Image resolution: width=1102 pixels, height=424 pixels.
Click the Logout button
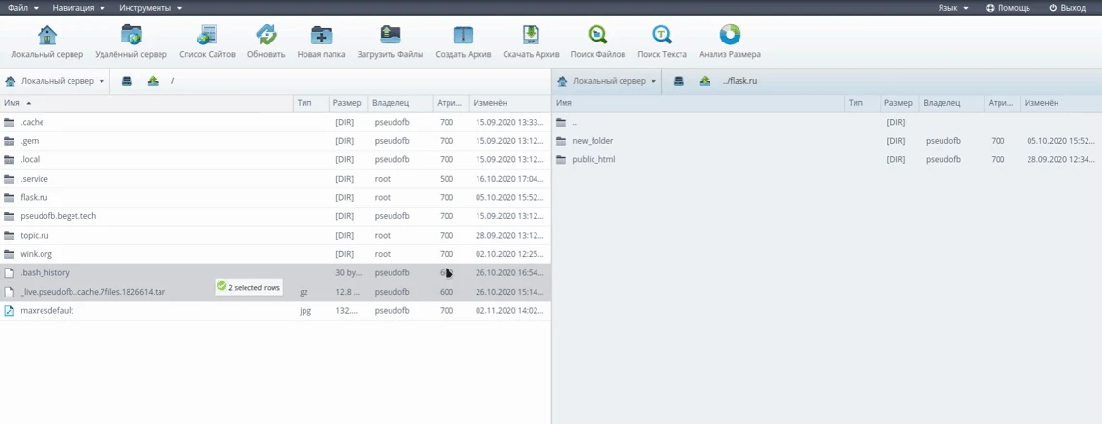coord(1067,8)
